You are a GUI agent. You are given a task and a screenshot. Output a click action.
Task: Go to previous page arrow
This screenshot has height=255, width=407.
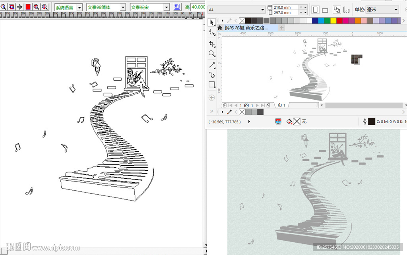236,105
